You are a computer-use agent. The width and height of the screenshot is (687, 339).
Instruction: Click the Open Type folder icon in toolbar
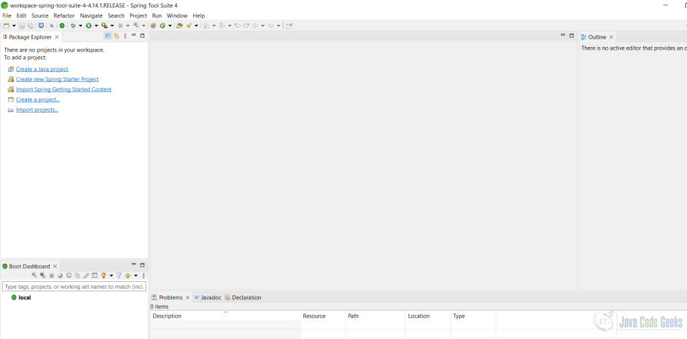point(179,26)
